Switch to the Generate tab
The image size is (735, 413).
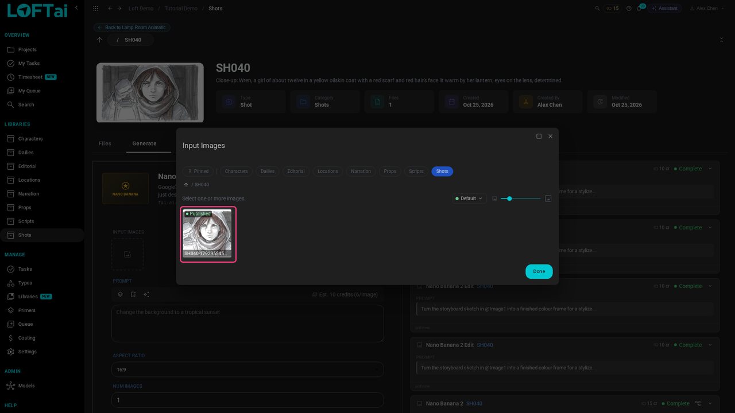[x=144, y=143]
